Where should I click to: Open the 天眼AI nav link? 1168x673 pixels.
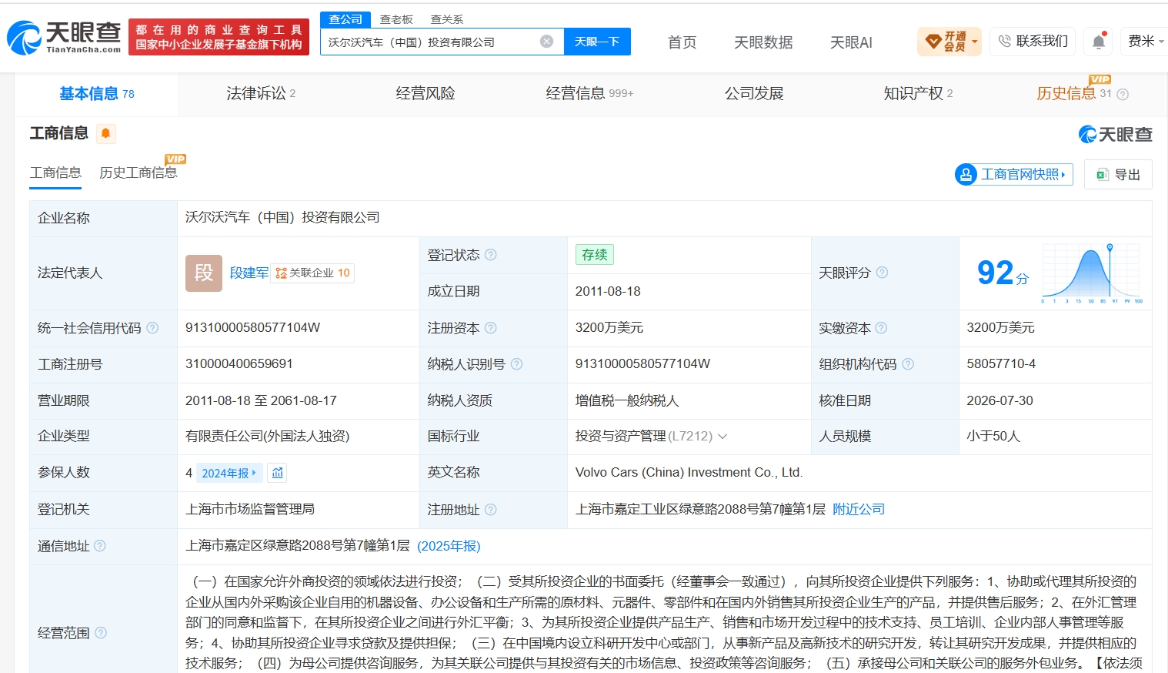851,42
